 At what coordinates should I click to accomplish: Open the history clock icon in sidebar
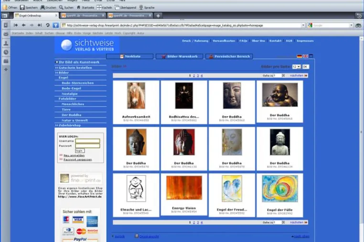click(6, 52)
